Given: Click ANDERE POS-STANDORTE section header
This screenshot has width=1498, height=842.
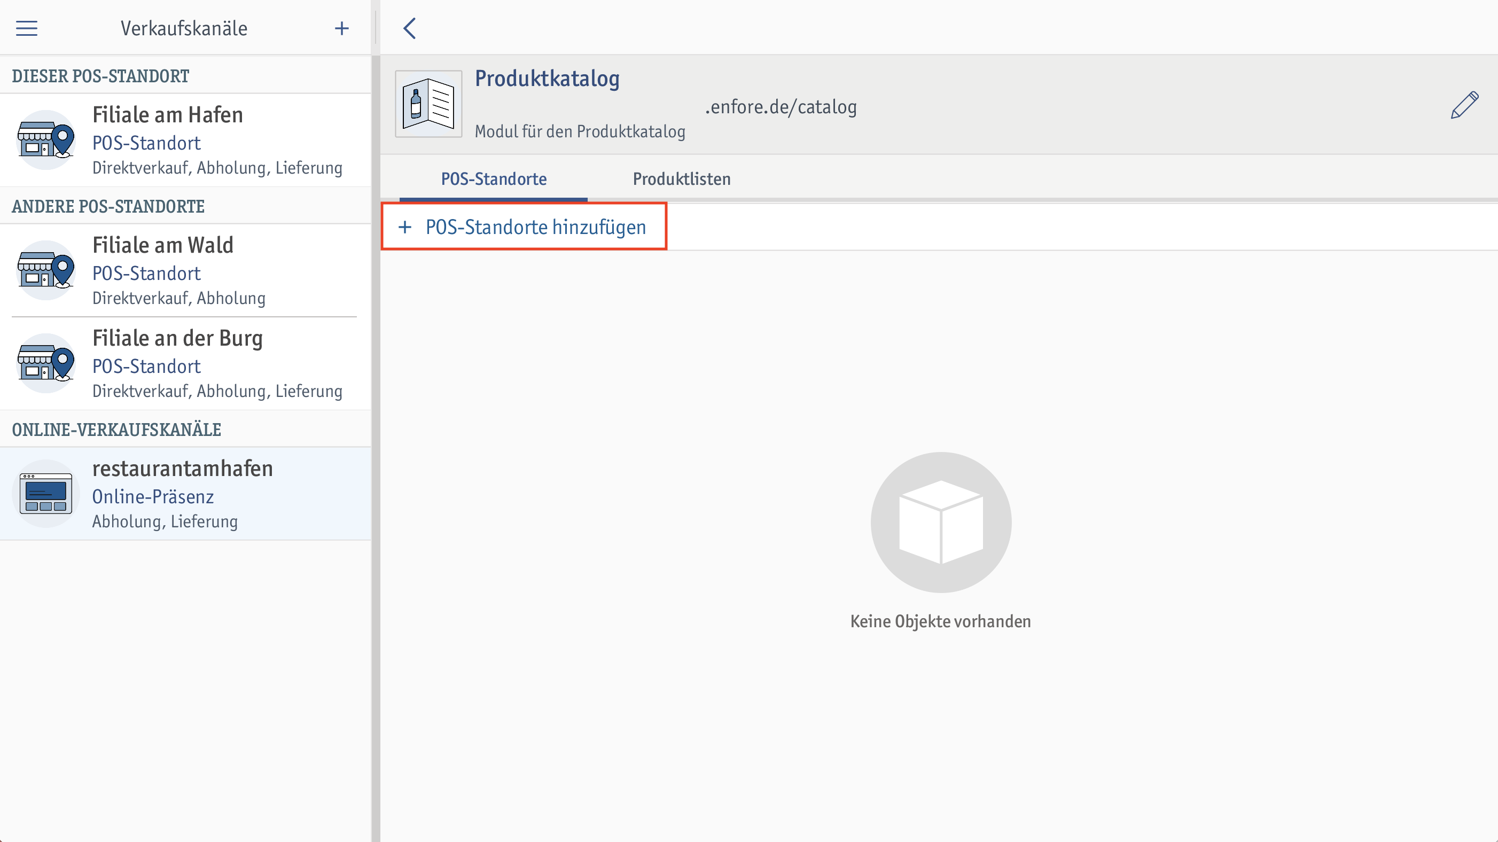Looking at the screenshot, I should [108, 206].
